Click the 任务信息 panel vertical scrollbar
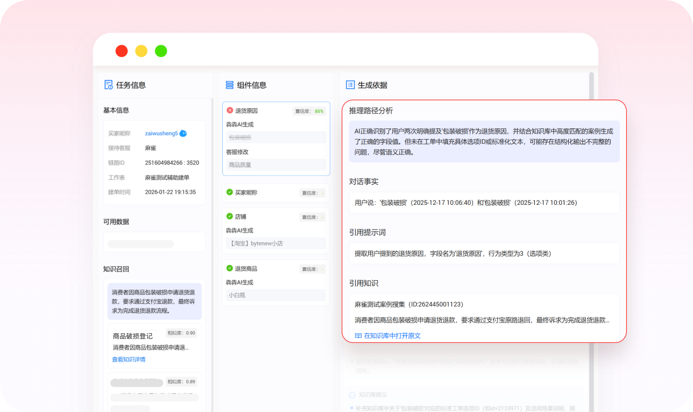693x412 pixels. [x=212, y=255]
